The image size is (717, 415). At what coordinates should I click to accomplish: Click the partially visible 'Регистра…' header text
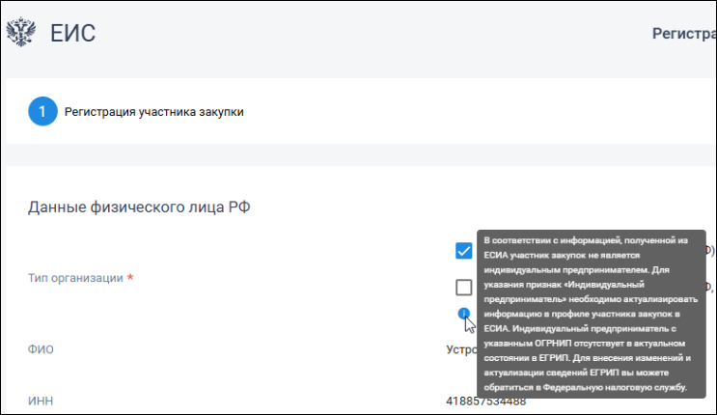pyautogui.click(x=684, y=34)
